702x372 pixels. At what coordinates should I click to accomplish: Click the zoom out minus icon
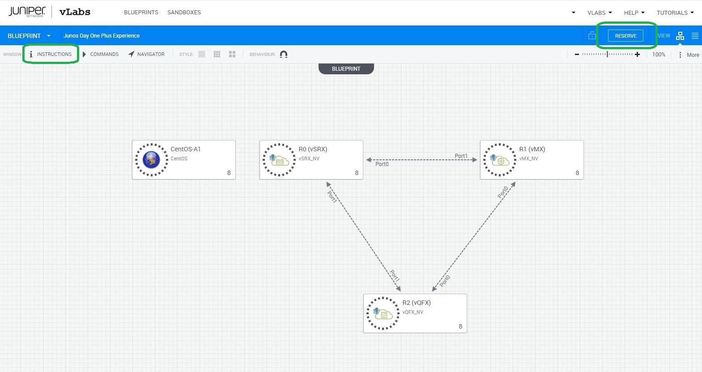tap(577, 55)
